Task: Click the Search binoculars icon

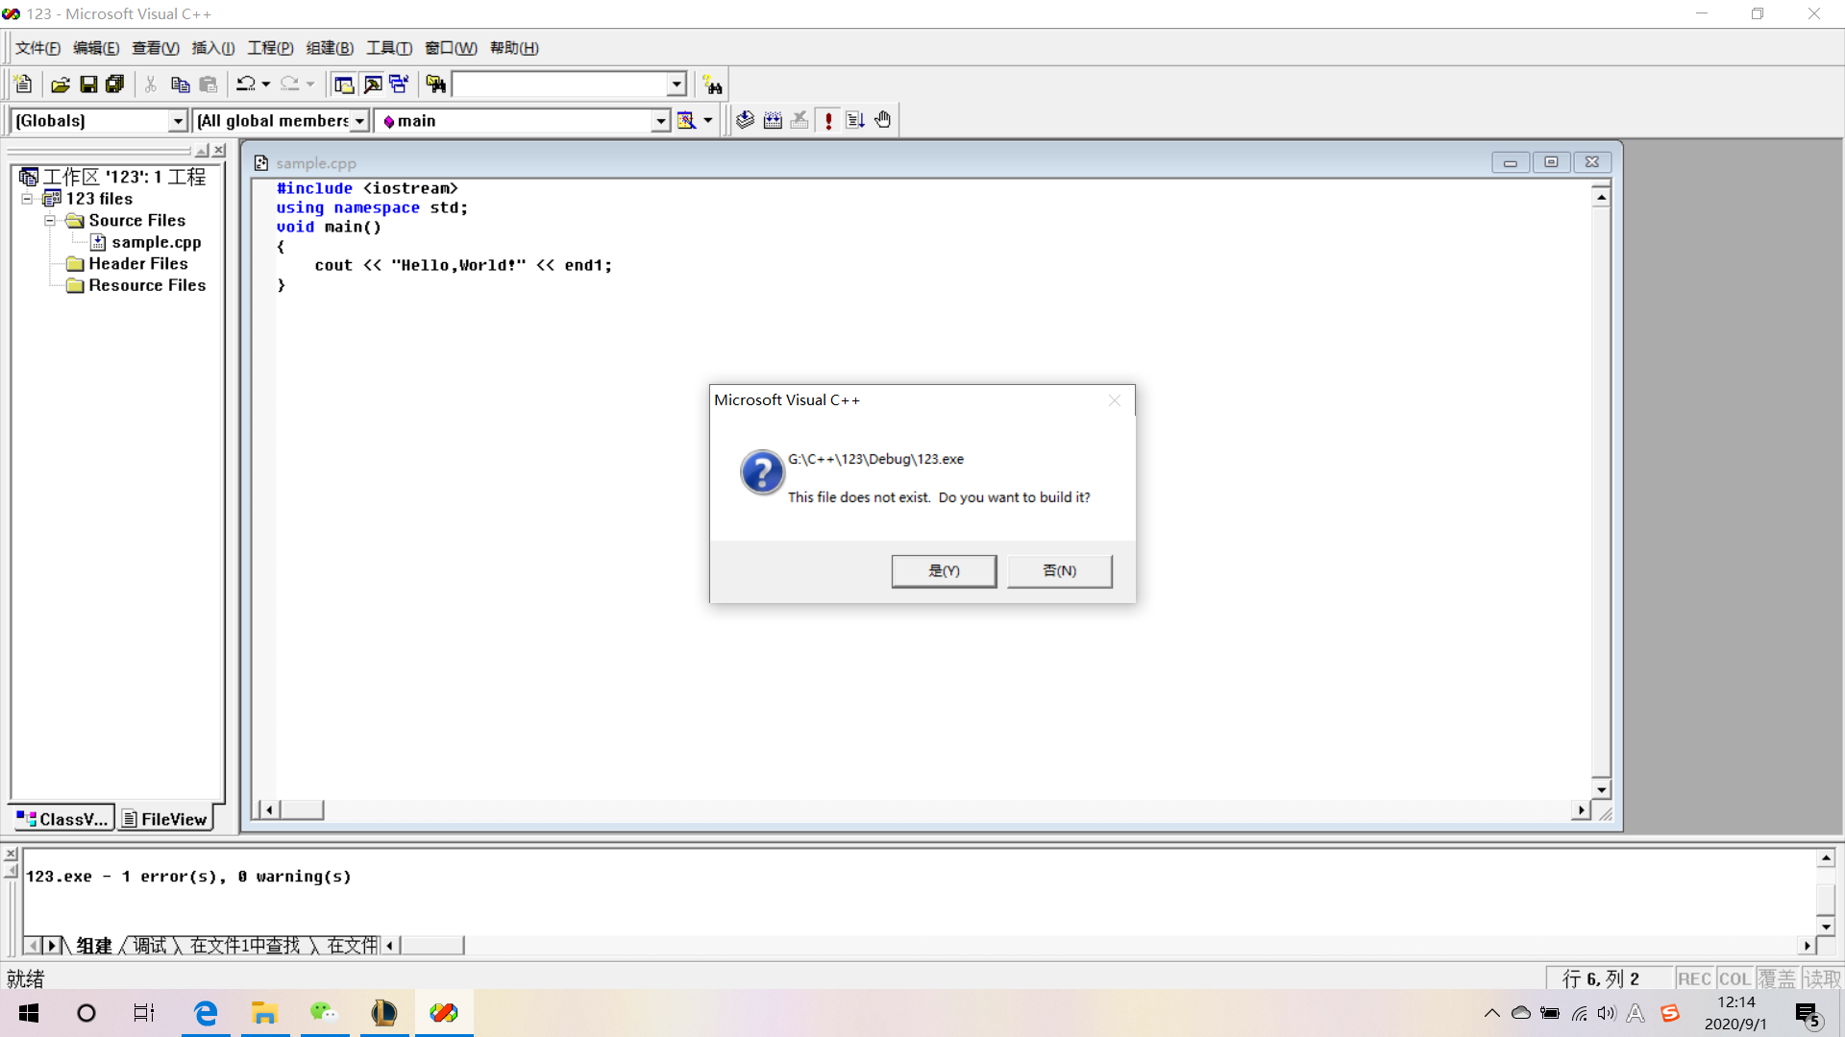Action: point(712,84)
